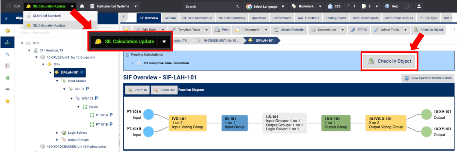457x152 pixels.
Task: Toggle dark mode moon icon
Action: tap(407, 6)
